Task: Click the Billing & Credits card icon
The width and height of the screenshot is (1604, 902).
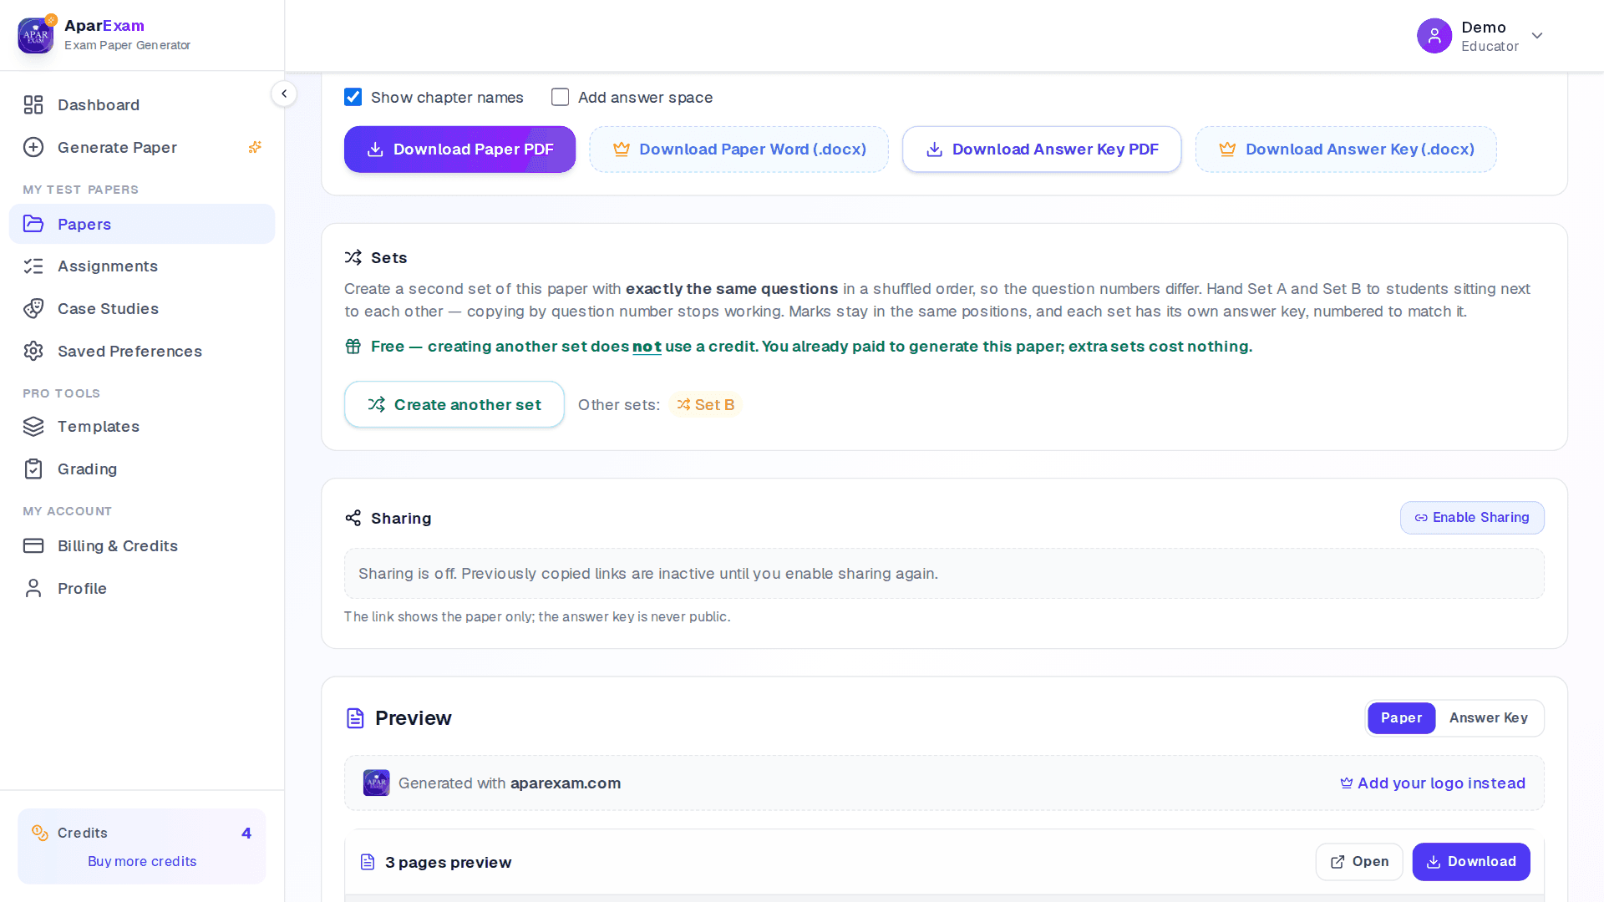Action: [x=33, y=546]
